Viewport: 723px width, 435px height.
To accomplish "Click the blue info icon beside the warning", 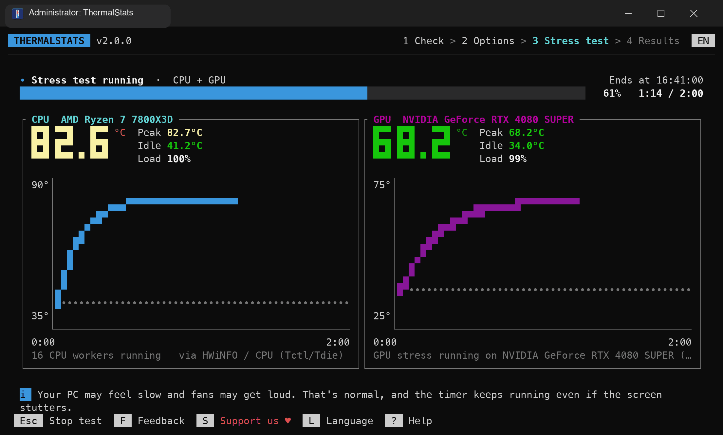I will point(26,394).
